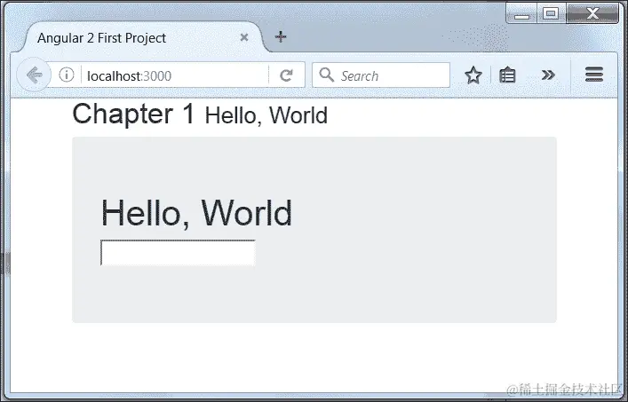The width and height of the screenshot is (628, 402).
Task: Minimize the browser window
Action: [521, 13]
